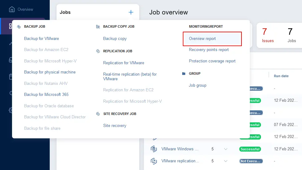
Task: Select Job group option
Action: [197, 85]
